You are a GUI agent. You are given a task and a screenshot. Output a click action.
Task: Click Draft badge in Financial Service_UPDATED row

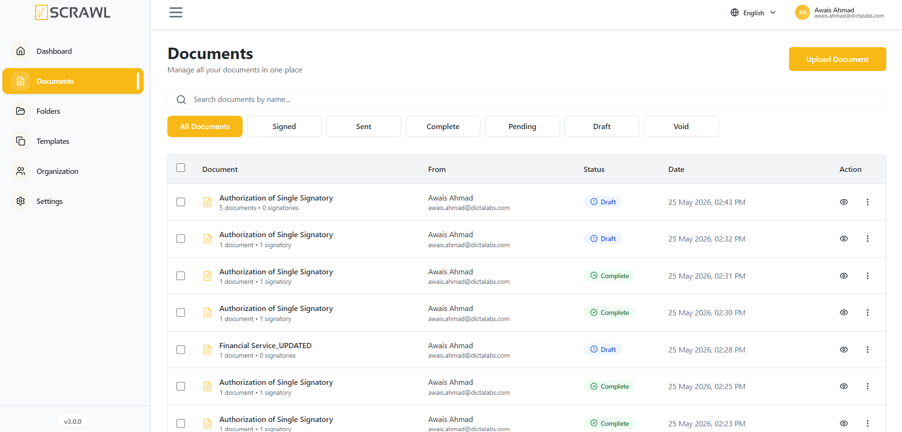603,350
